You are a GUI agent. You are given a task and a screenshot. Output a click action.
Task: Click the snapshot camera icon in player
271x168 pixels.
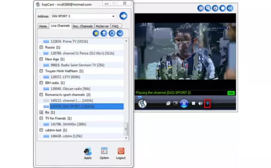[x=215, y=8]
